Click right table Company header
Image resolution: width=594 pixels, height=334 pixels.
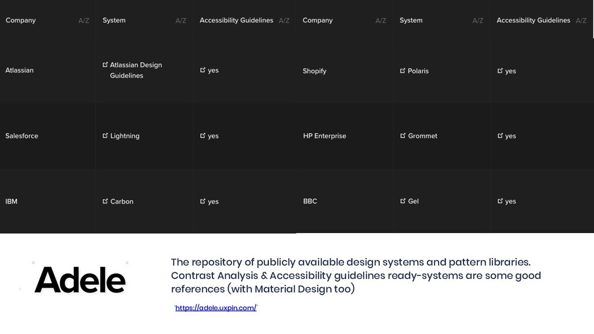(x=317, y=20)
